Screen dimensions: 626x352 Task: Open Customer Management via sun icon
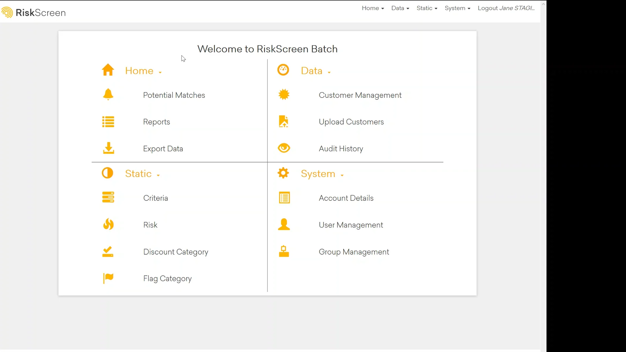point(284,94)
